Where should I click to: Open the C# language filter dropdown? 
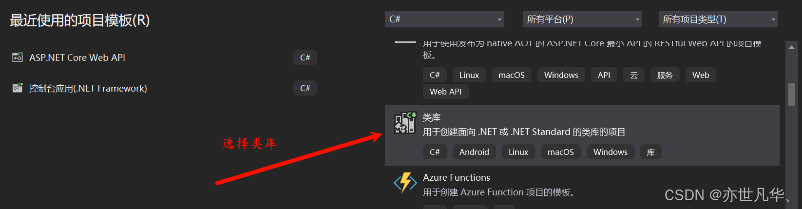pos(444,19)
